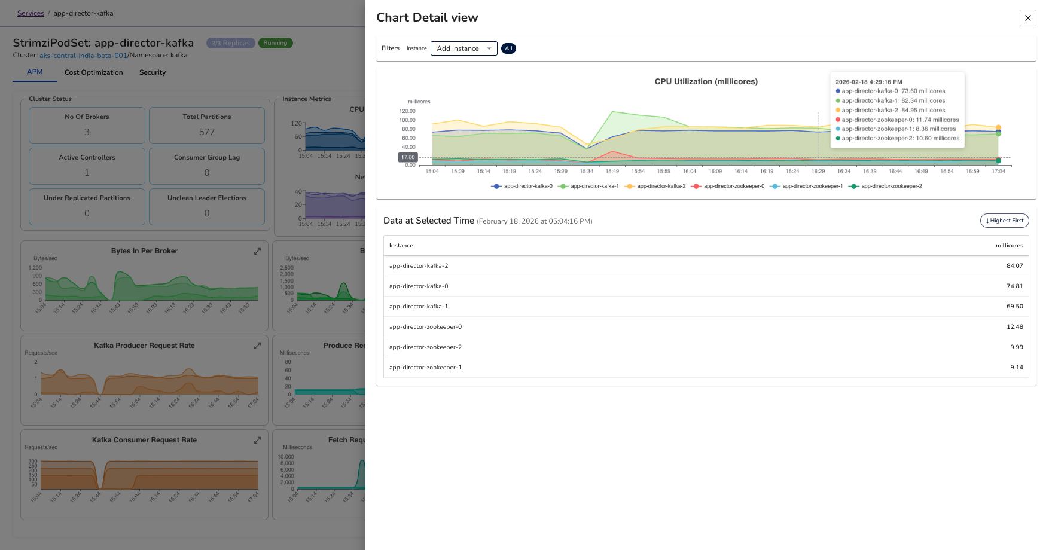The width and height of the screenshot is (1046, 550).
Task: Switch to the Cost Optimization tab
Action: [93, 72]
